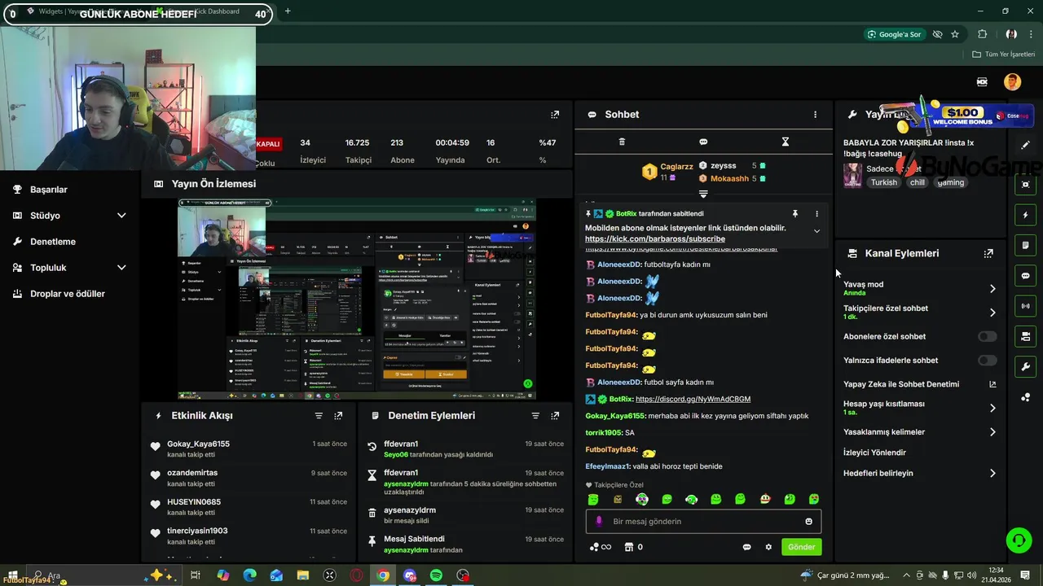
Task: Toggle the wrench stream info widget icon
Action: point(1025,366)
